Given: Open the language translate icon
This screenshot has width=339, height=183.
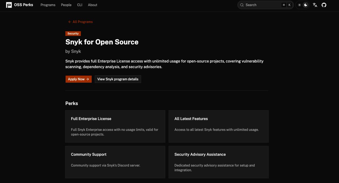Looking at the screenshot, I should [315, 5].
